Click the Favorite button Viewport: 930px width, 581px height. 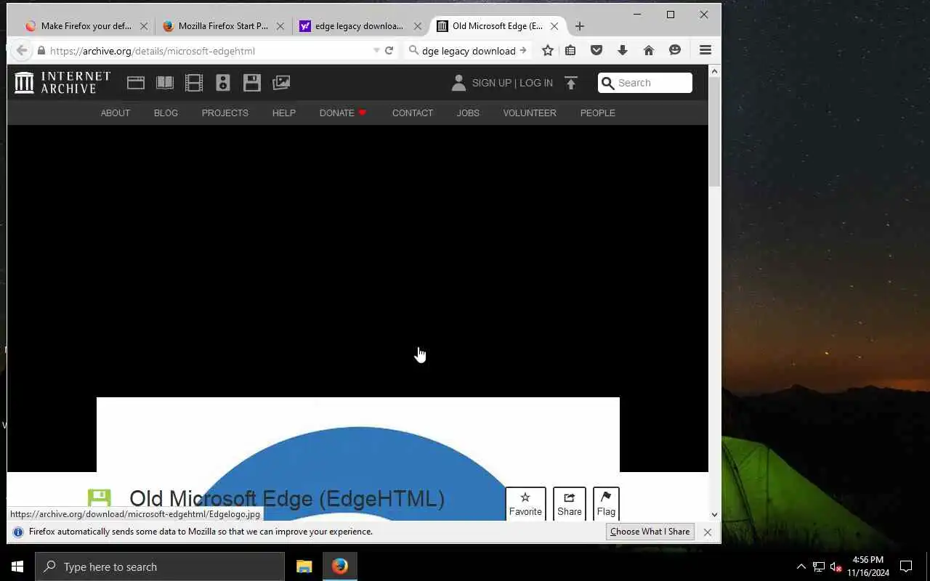pyautogui.click(x=525, y=504)
